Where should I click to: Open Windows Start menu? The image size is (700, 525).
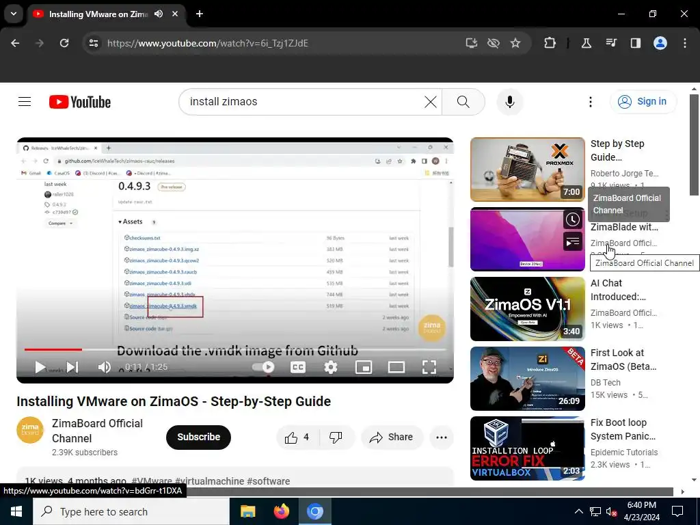point(16,511)
